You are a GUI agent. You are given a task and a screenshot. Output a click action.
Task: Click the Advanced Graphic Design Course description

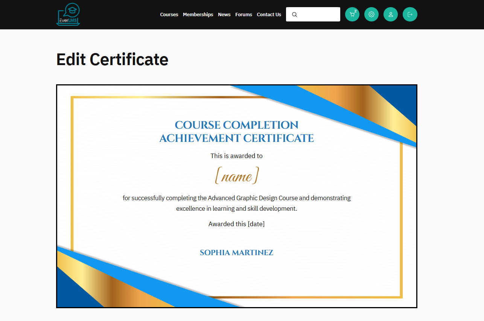236,203
